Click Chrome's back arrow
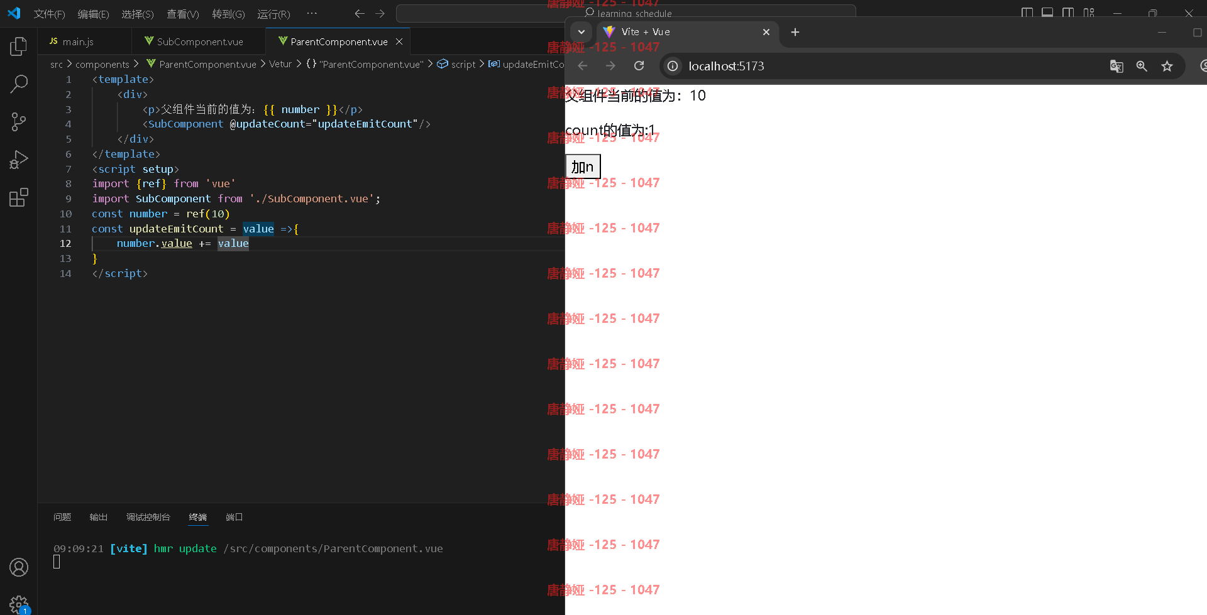Image resolution: width=1207 pixels, height=615 pixels. coord(583,66)
